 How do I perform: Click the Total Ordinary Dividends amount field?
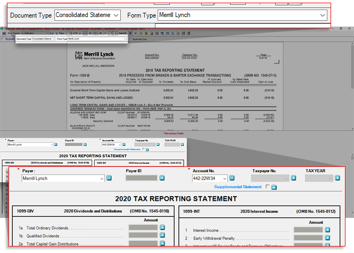pos(143,228)
